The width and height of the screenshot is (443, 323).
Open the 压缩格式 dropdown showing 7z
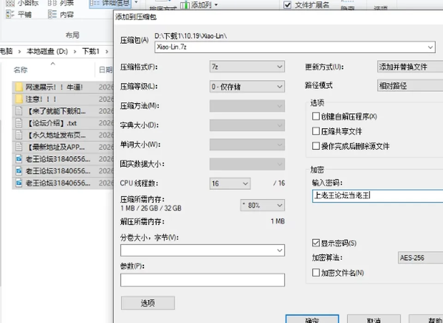(x=247, y=67)
